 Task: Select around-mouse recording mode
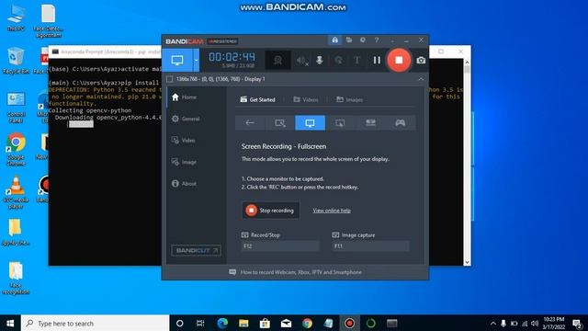(x=340, y=122)
